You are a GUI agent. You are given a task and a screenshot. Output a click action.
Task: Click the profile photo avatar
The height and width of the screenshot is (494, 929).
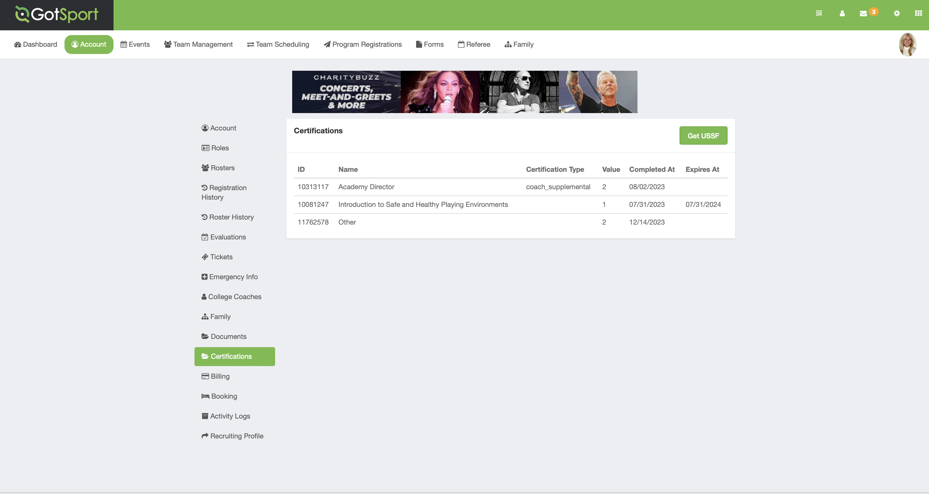(907, 45)
